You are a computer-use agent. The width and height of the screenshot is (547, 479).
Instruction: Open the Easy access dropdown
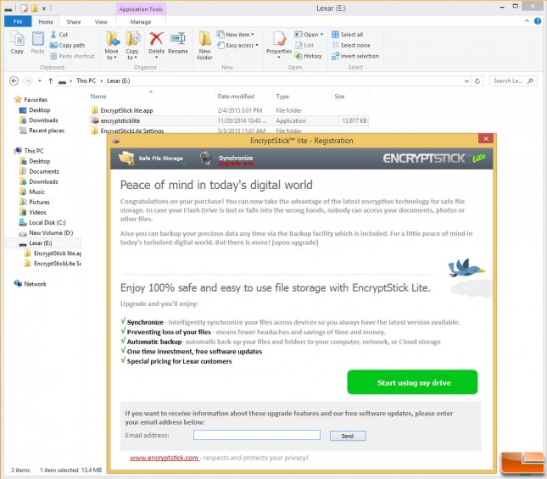[237, 45]
